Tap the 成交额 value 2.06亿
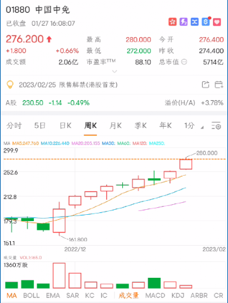 click(x=69, y=62)
